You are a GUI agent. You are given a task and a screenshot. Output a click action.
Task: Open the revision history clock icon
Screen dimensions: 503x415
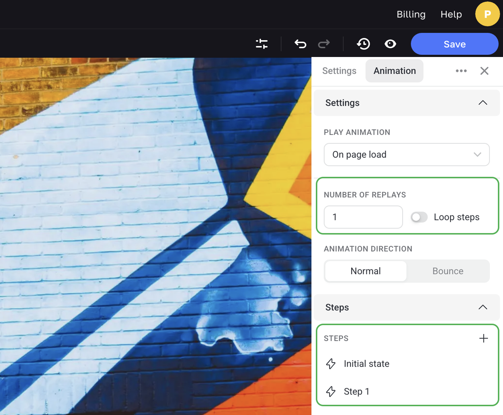(363, 44)
